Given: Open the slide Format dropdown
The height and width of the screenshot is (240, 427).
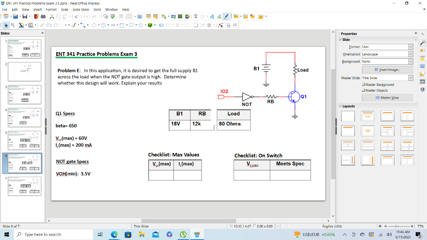Looking at the screenshot, I should pyautogui.click(x=410, y=47).
